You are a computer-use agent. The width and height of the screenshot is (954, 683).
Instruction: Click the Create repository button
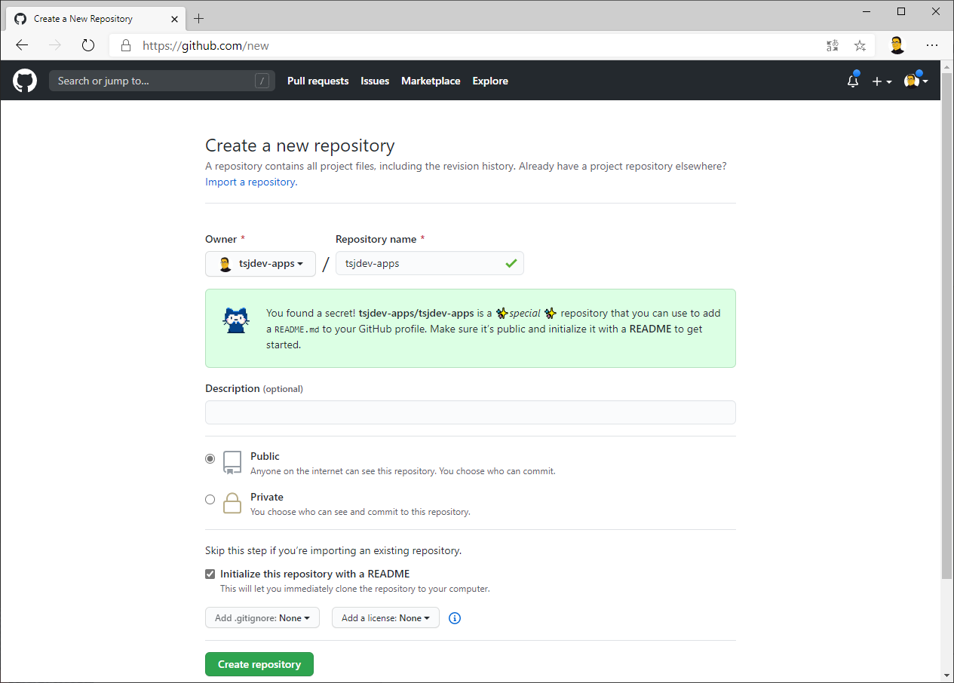[x=259, y=664]
